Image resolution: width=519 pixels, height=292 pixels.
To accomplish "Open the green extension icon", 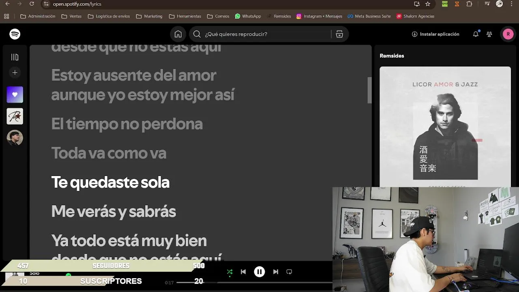I will click(x=445, y=4).
